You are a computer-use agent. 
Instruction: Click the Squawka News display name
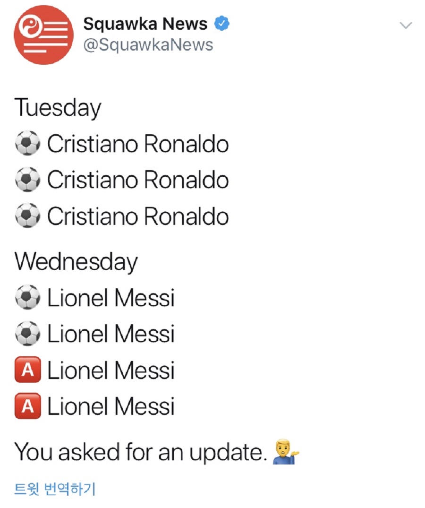tap(145, 24)
